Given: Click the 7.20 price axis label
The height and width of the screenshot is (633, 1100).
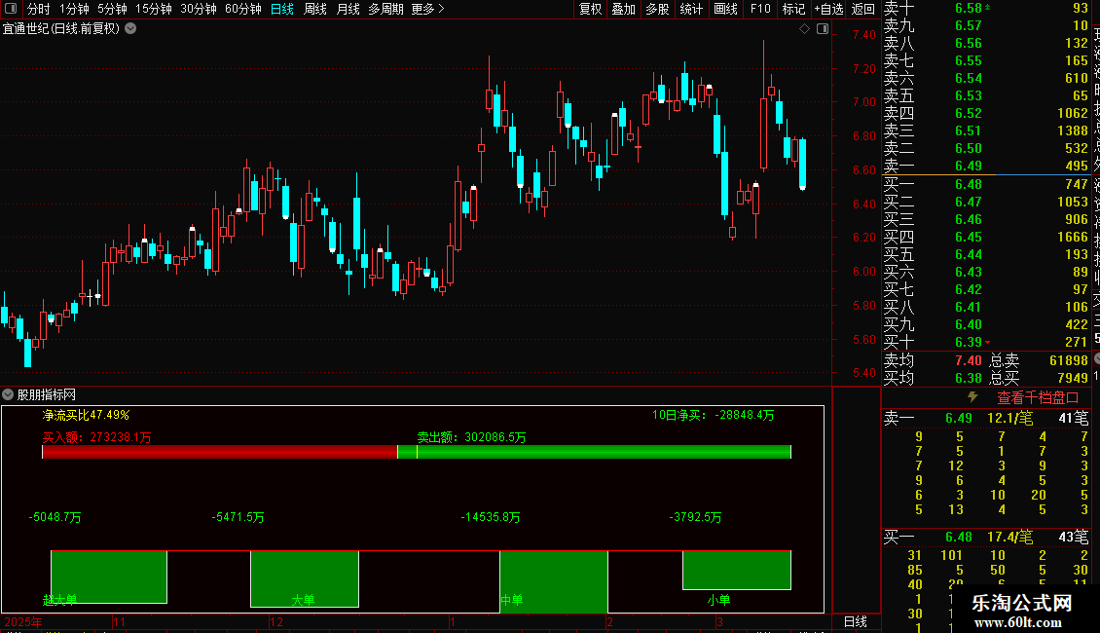Looking at the screenshot, I should [864, 69].
